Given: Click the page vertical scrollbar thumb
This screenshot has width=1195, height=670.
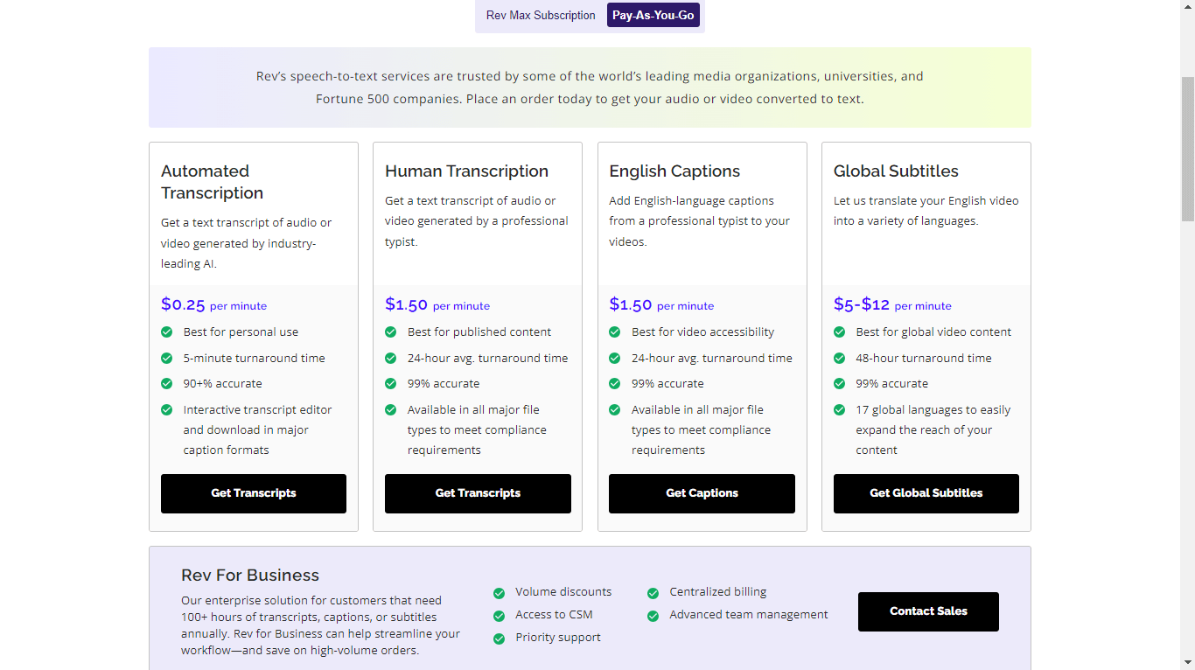Looking at the screenshot, I should [x=1187, y=149].
